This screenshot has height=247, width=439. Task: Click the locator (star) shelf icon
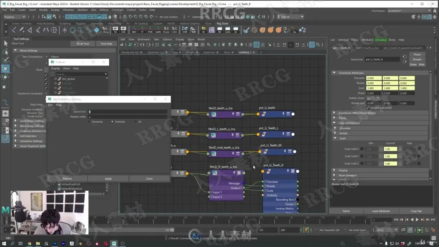pos(64,30)
